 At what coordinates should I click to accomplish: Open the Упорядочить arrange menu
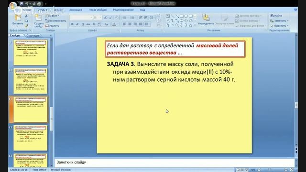click(x=206, y=20)
